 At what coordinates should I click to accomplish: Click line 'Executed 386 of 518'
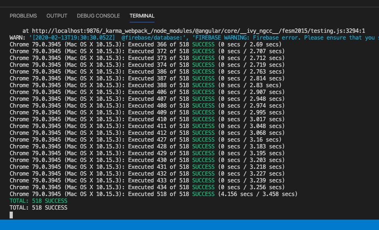point(147,72)
